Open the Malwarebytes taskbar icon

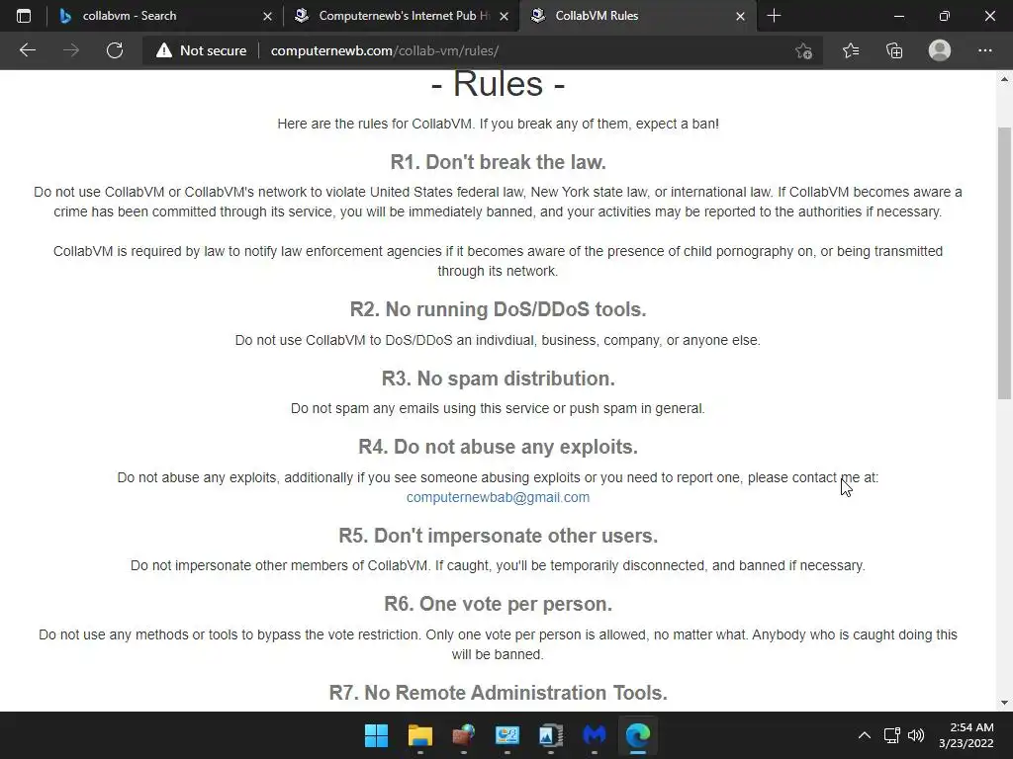point(595,735)
